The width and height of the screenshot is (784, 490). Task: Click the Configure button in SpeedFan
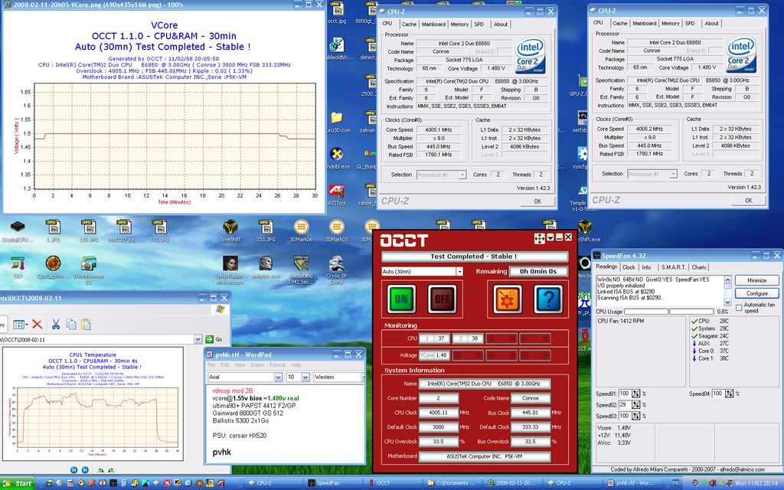756,293
